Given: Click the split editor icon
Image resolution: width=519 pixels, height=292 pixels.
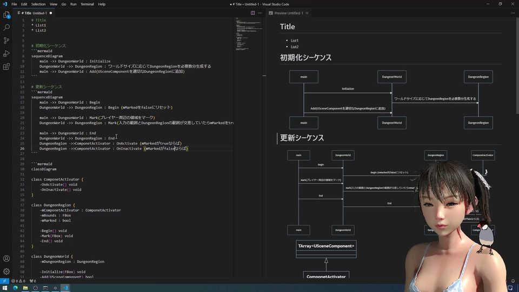Looking at the screenshot, I should pos(252,13).
